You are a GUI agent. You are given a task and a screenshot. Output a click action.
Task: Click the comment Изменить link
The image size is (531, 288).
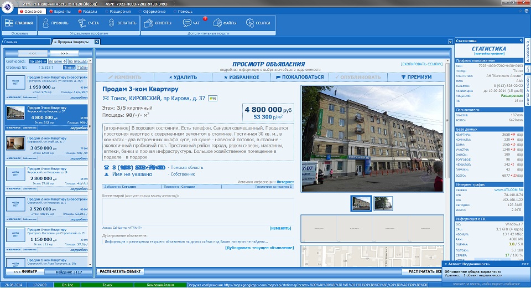coord(280,228)
